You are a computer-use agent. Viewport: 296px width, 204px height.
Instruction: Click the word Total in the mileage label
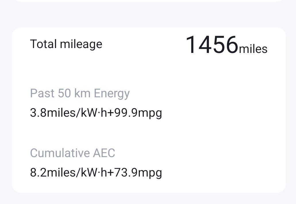43,44
